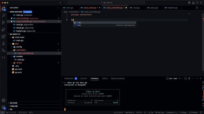This screenshot has height=114, width=204.
Task: Choose the func function declaration suggestion
Action: pyautogui.click(x=105, y=25)
